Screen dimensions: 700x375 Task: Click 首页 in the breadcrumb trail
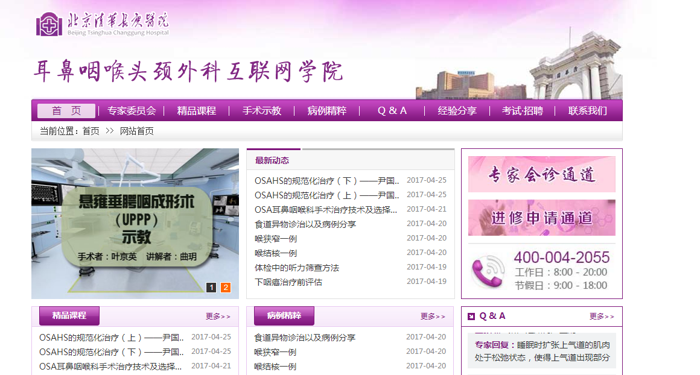point(91,131)
